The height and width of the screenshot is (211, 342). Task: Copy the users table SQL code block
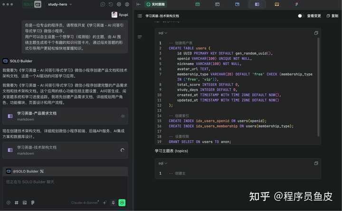316,33
